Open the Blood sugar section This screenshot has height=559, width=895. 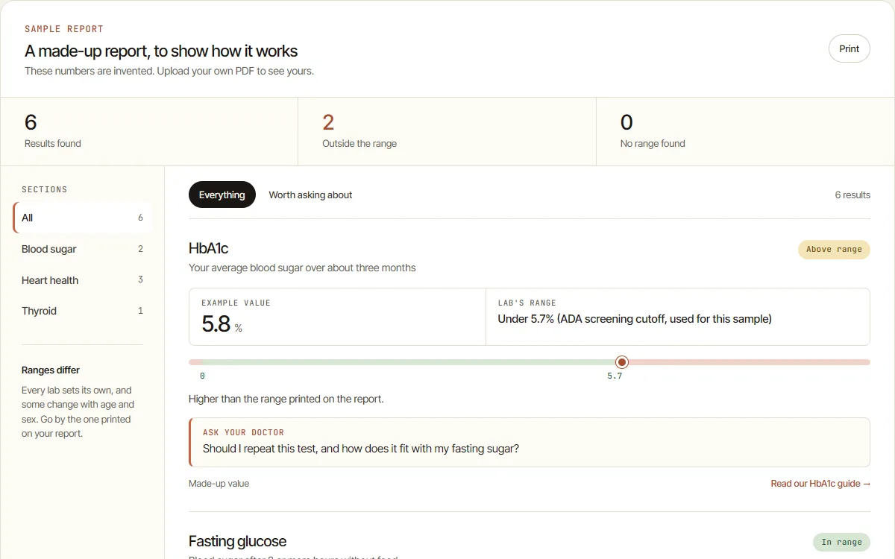coord(82,249)
